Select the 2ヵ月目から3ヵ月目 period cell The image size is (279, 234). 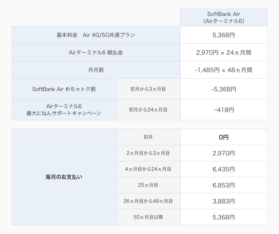click(x=148, y=153)
